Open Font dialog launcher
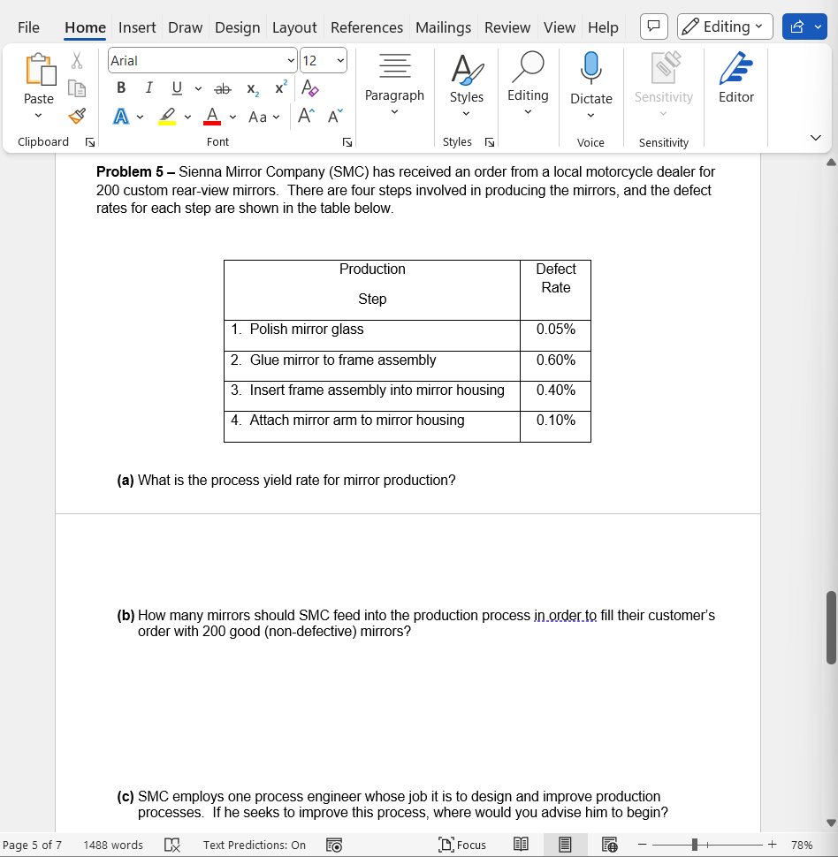Viewport: 838px width, 857px height. (x=347, y=142)
